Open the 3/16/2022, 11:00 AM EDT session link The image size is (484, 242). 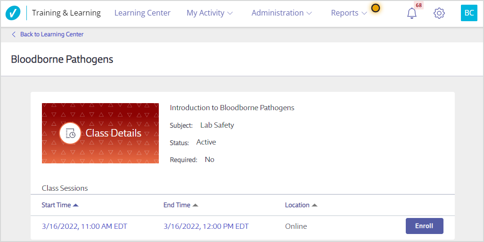tap(84, 226)
